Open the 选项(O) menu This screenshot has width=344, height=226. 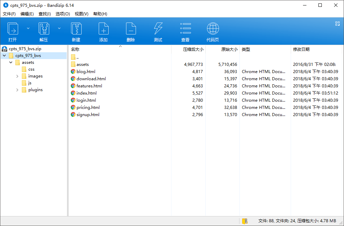[63, 14]
